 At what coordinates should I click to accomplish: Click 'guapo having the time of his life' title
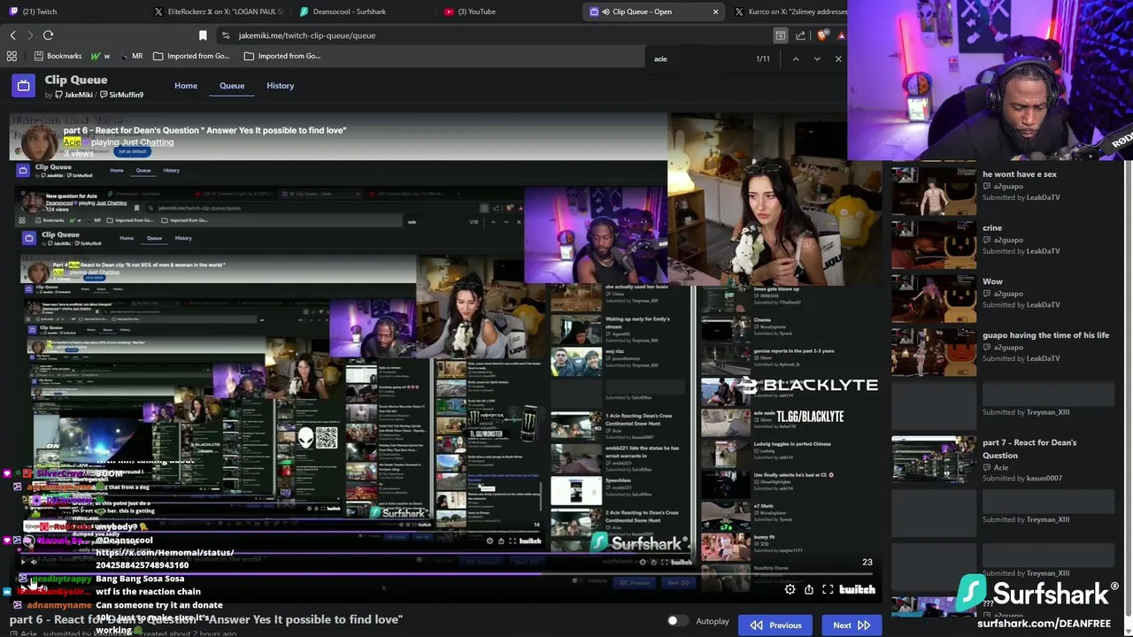click(1045, 335)
